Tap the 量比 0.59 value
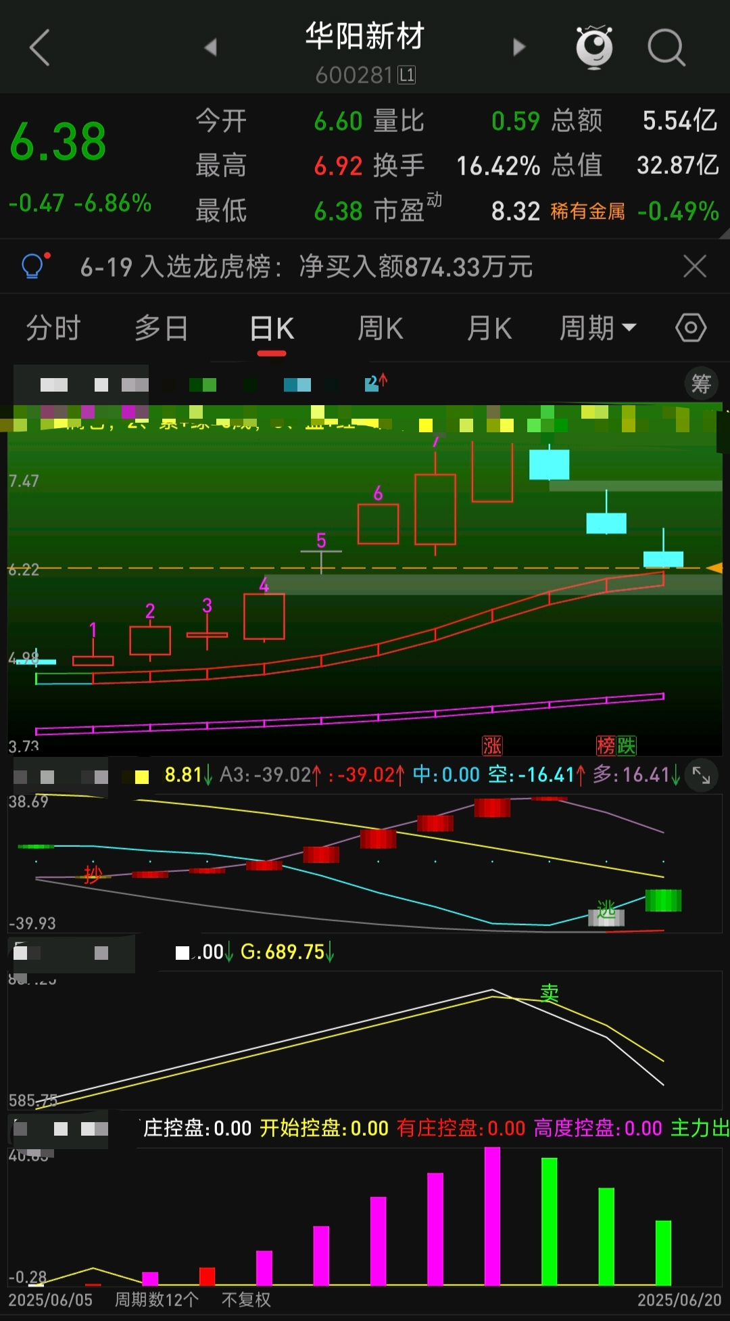The height and width of the screenshot is (1321, 730). [x=516, y=121]
